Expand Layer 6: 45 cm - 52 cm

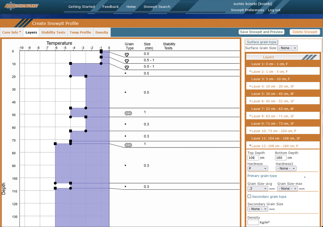283,101
